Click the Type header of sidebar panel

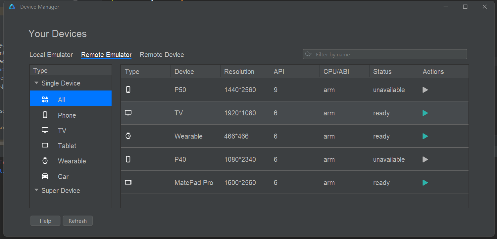tap(71, 71)
